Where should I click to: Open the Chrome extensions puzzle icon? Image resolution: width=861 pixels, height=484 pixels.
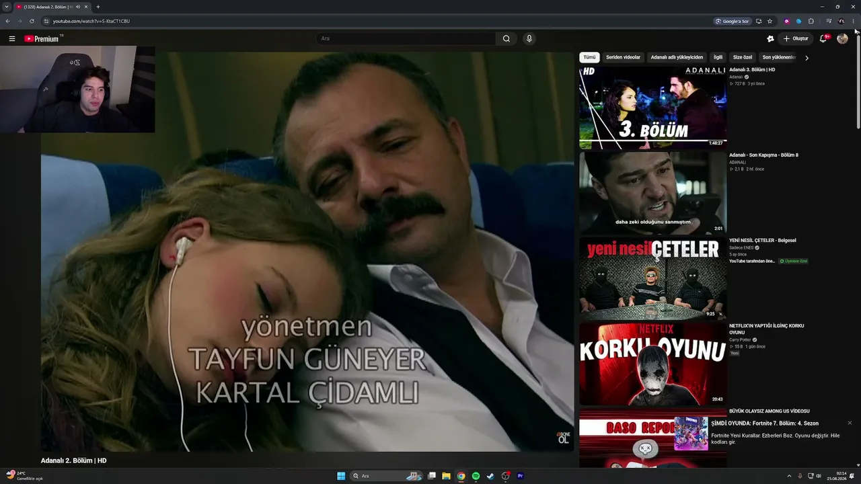(811, 21)
